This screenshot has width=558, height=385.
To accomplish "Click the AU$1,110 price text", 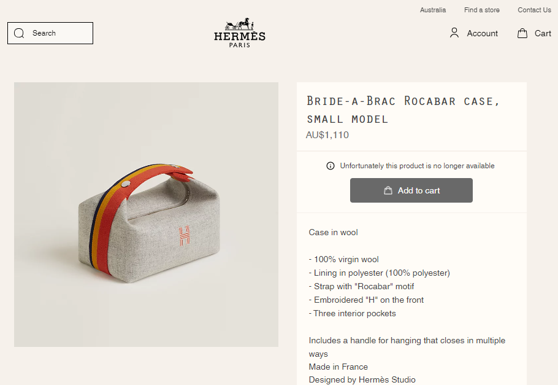I will [x=327, y=135].
